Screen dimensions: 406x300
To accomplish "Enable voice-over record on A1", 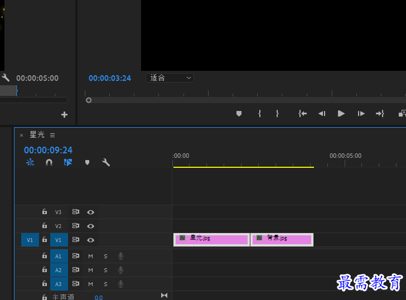I will 120,257.
